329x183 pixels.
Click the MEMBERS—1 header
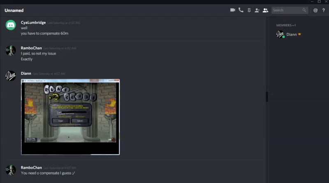(286, 25)
